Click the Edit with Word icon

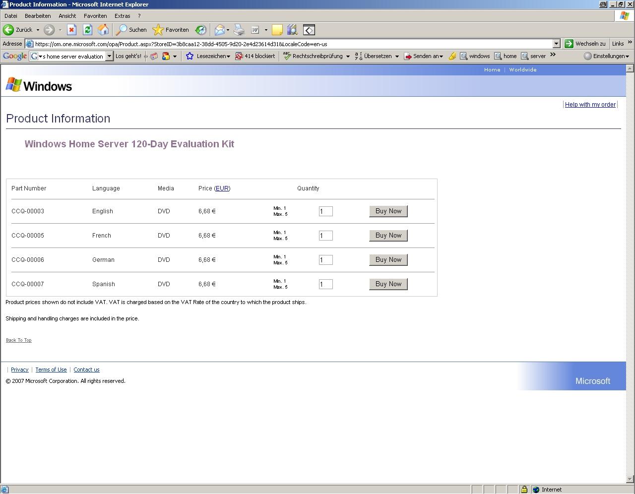coord(255,30)
